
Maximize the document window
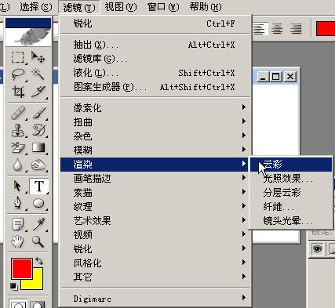pos(275,77)
